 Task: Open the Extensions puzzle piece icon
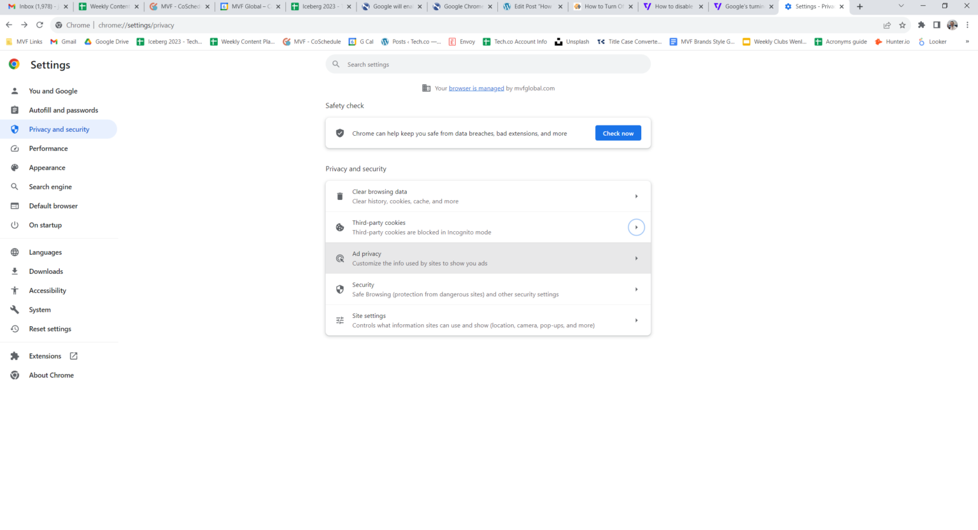click(x=921, y=24)
